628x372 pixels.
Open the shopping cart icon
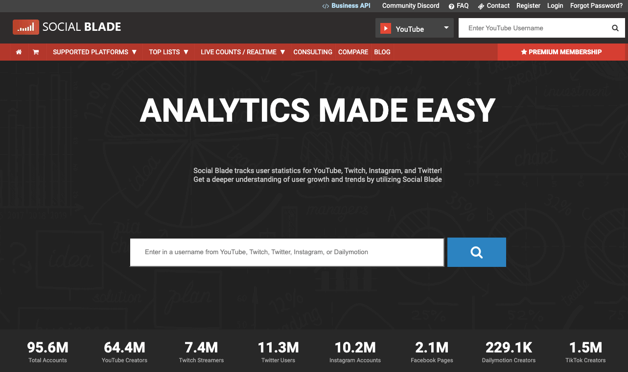click(x=36, y=52)
